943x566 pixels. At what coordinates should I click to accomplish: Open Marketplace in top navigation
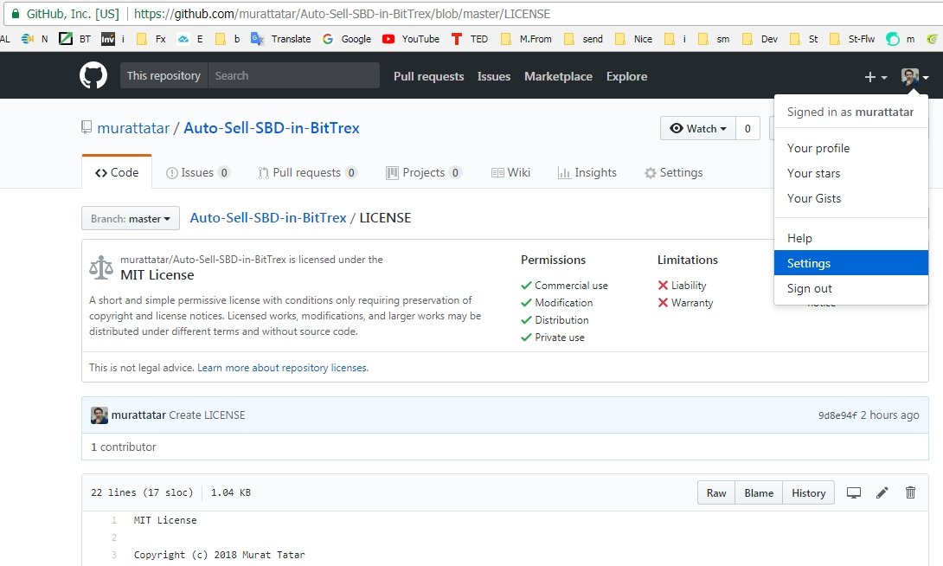click(x=558, y=76)
